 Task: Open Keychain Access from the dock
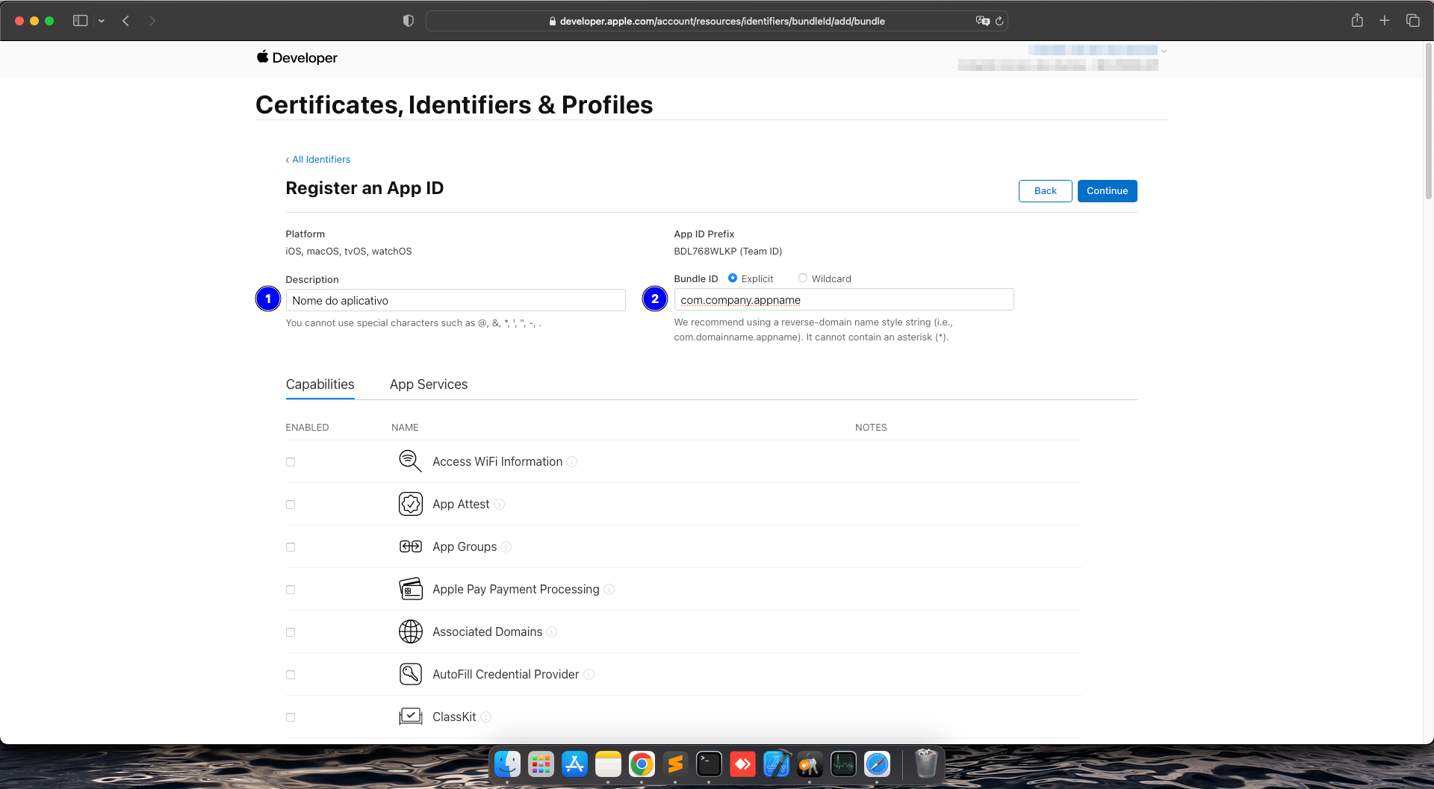tap(810, 764)
